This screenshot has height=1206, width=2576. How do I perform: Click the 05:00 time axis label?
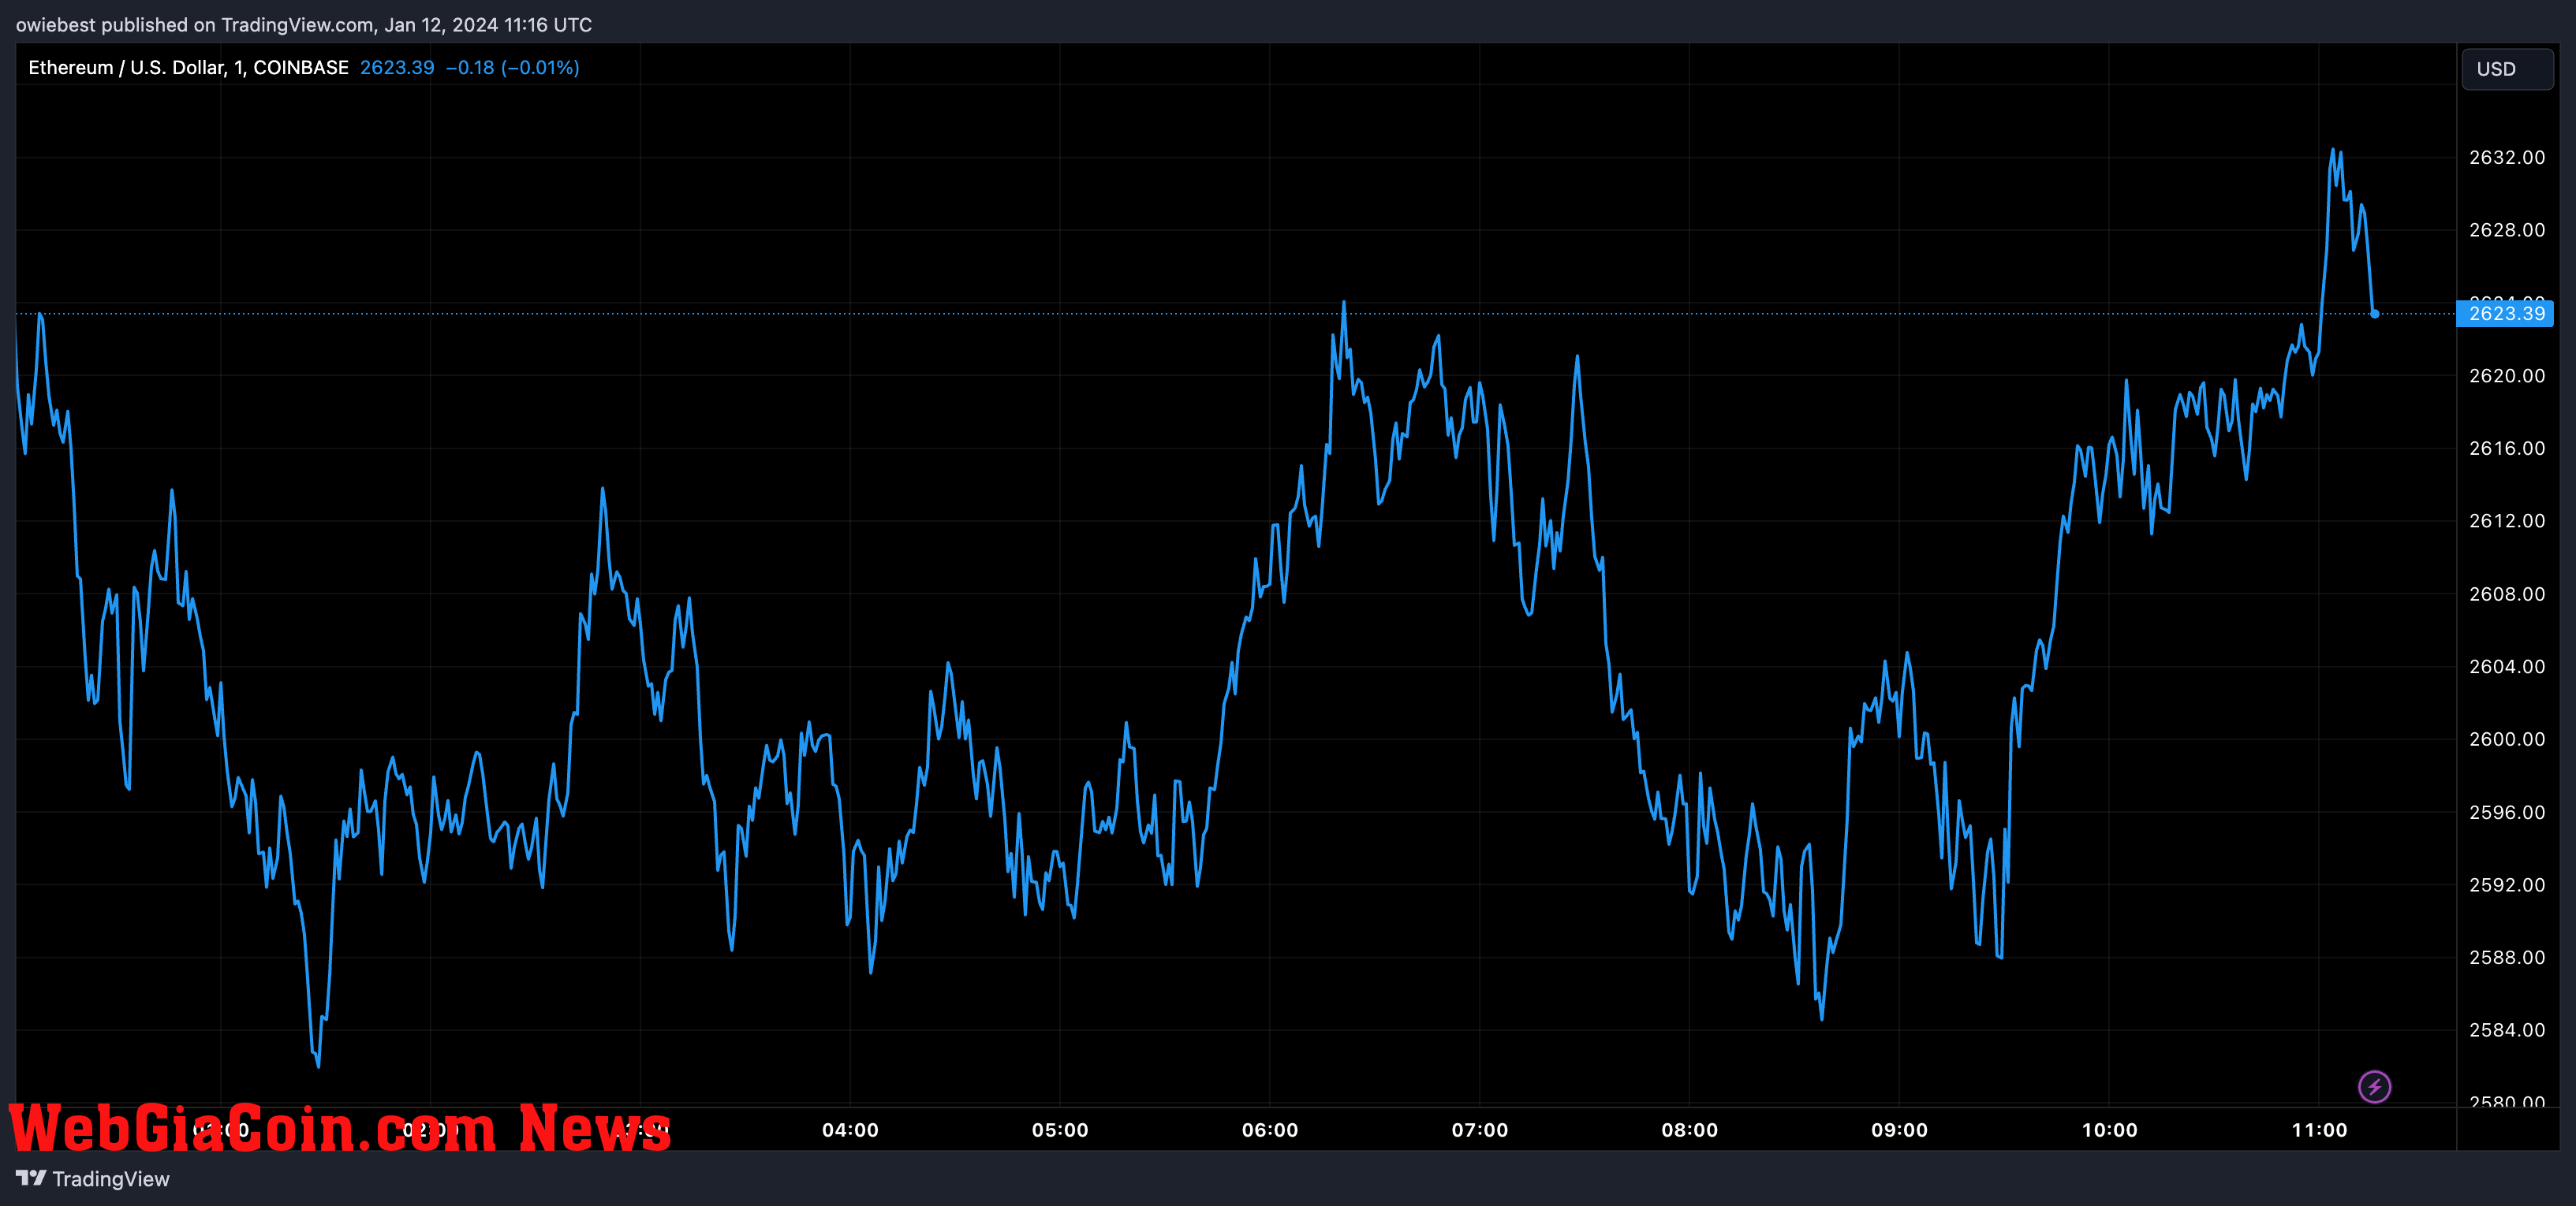pyautogui.click(x=1060, y=1130)
